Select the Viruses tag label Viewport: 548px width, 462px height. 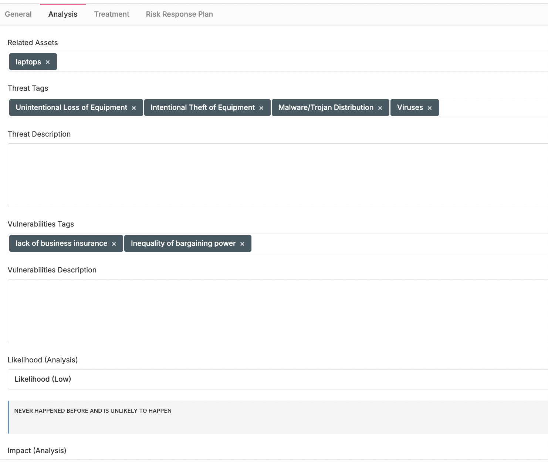click(x=410, y=108)
